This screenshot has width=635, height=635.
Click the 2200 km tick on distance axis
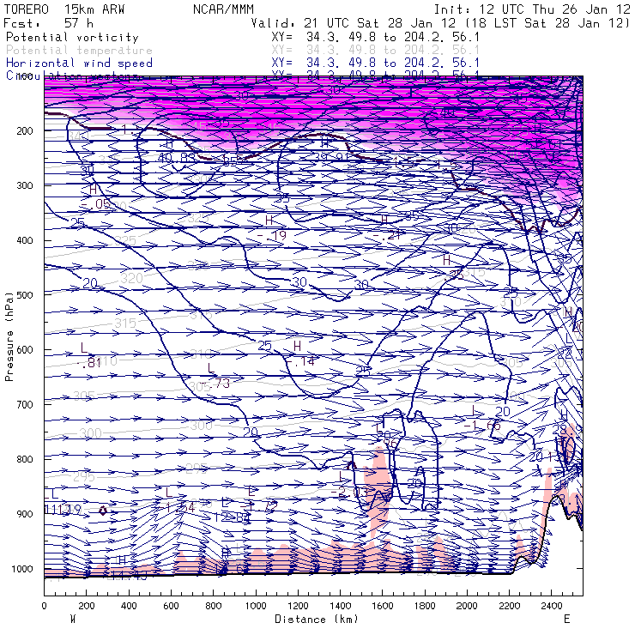pyautogui.click(x=510, y=606)
